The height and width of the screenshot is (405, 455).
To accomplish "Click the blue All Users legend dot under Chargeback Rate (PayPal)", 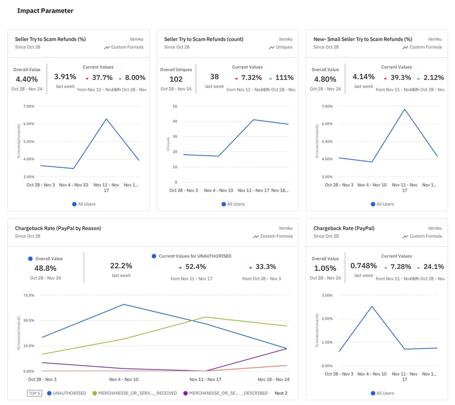I will 373,393.
